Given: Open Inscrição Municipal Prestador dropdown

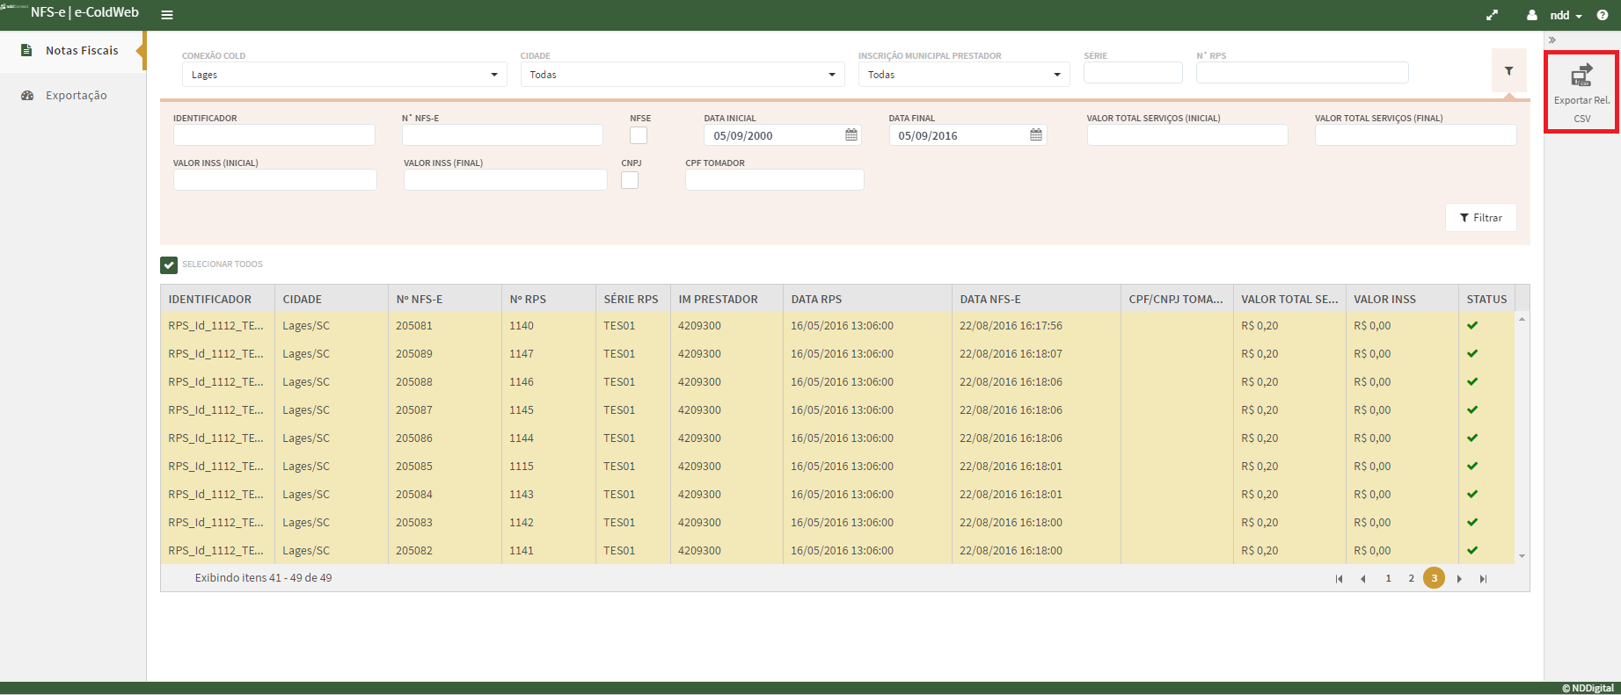Looking at the screenshot, I should tap(963, 75).
